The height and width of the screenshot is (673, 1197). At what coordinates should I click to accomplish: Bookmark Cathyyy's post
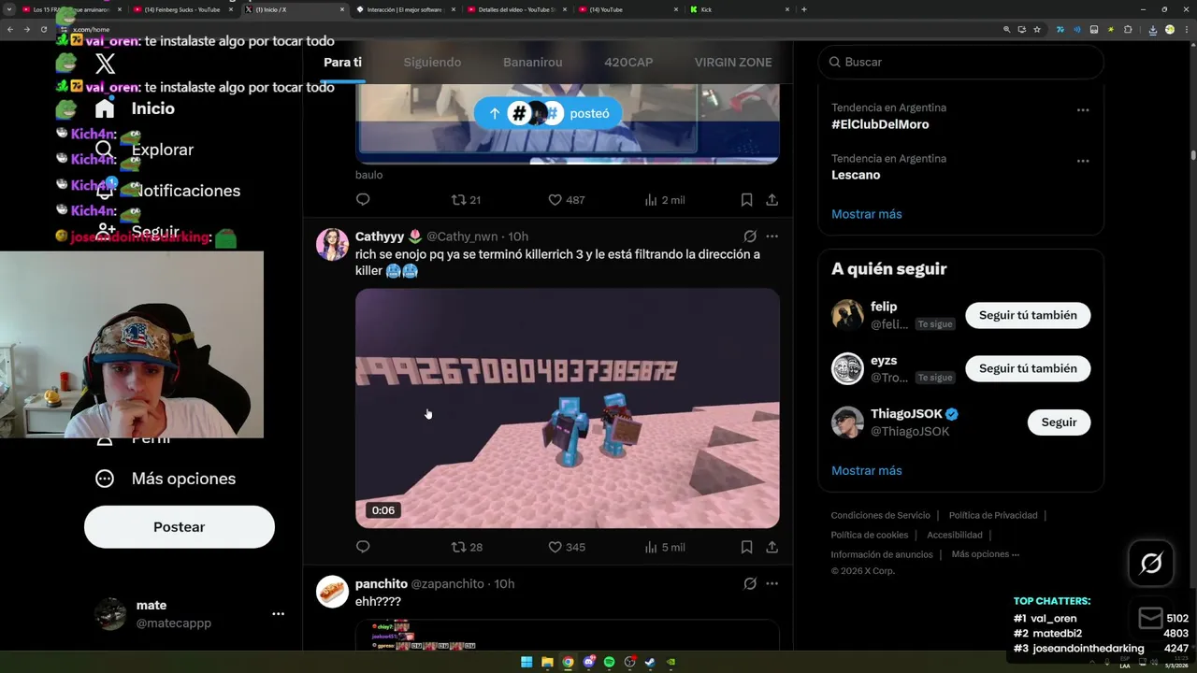point(746,547)
